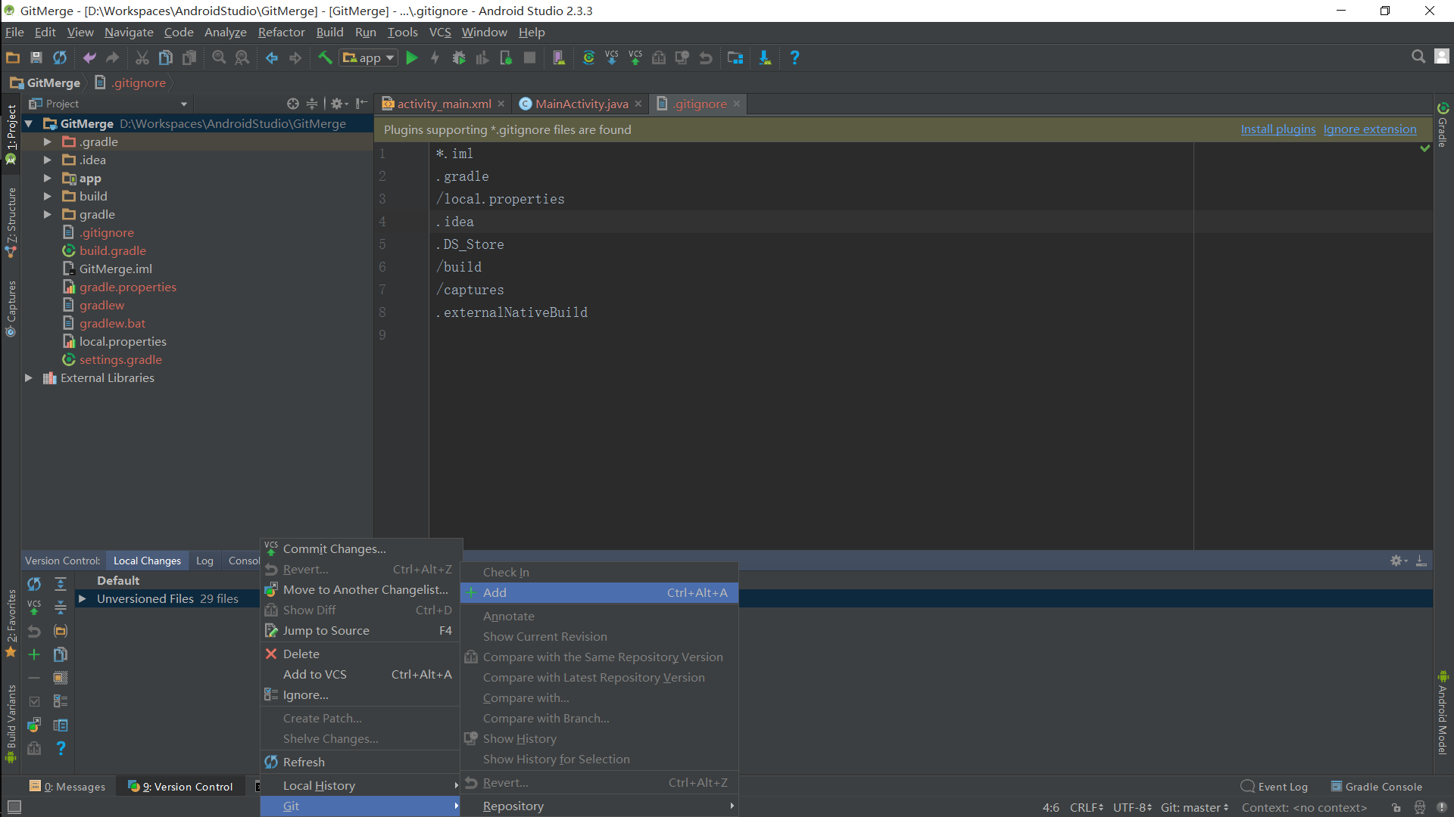Expand the .idea folder node
1454x817 pixels.
(48, 160)
